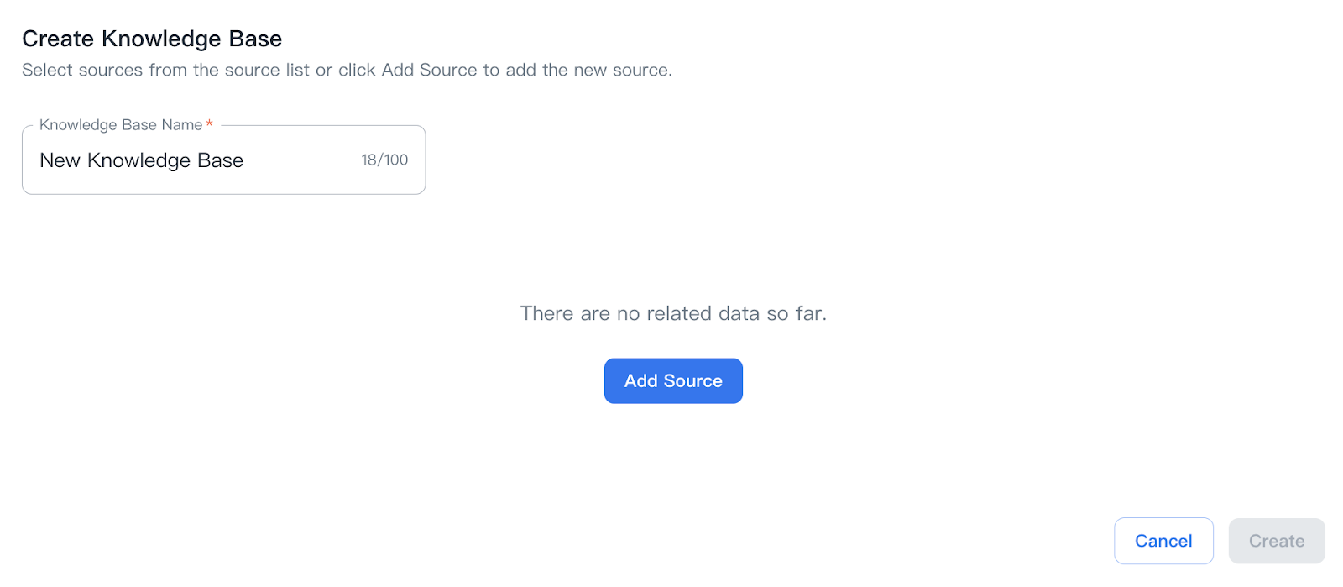
Task: Dismiss the dialog using Cancel
Action: [x=1163, y=541]
